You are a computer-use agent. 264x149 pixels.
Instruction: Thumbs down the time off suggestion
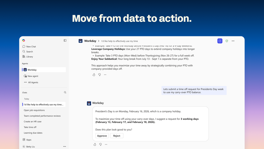click(x=100, y=144)
